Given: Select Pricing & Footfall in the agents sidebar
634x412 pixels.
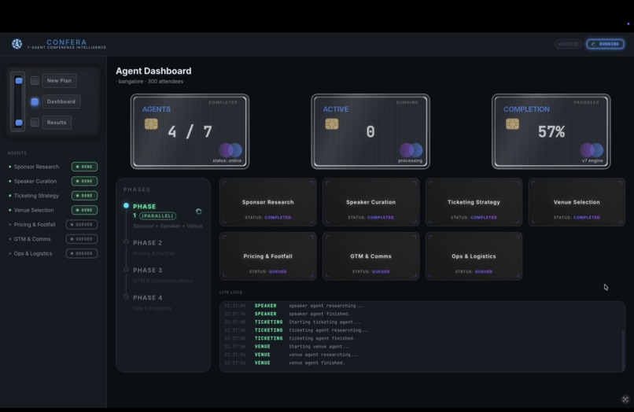Looking at the screenshot, I should (35, 224).
